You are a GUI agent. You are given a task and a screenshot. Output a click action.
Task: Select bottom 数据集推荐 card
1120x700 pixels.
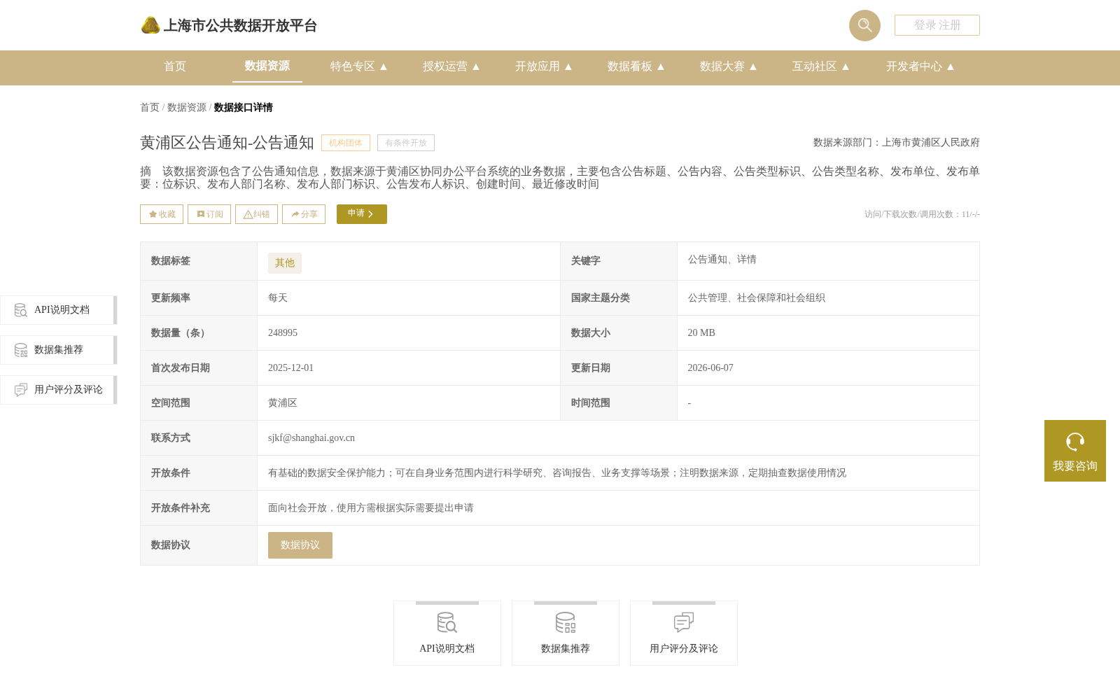pyautogui.click(x=566, y=633)
